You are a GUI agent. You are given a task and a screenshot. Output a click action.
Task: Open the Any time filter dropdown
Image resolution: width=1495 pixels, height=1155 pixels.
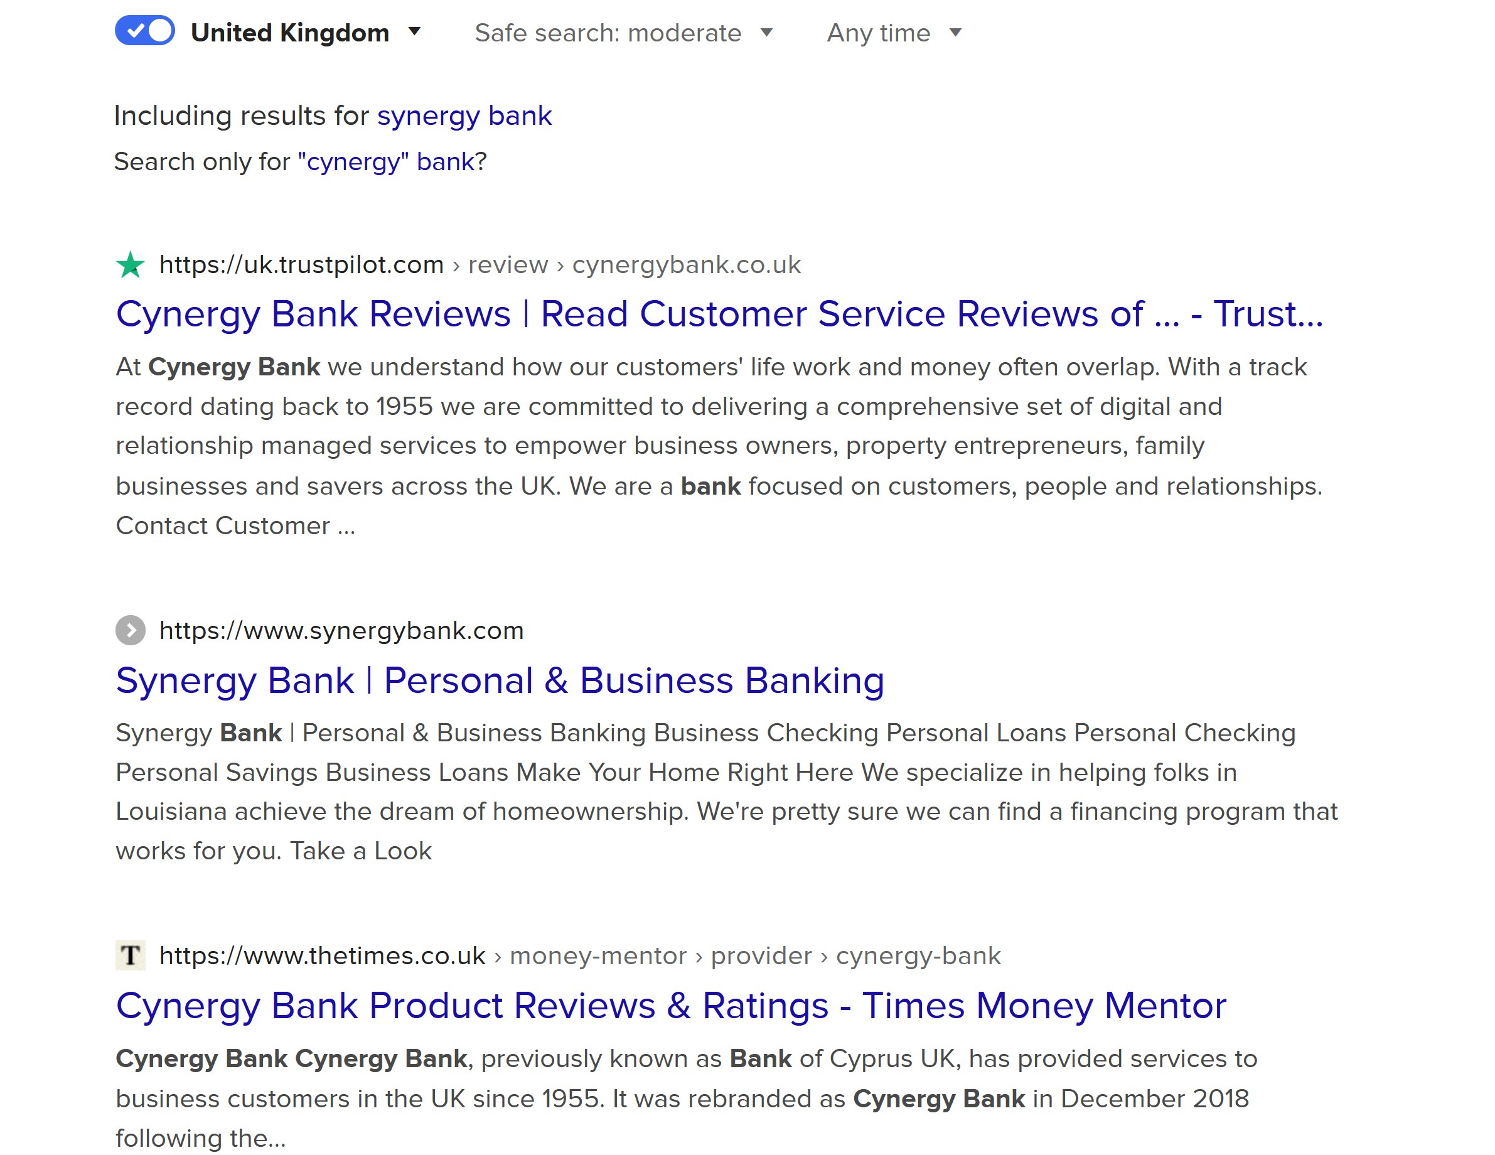coord(956,32)
